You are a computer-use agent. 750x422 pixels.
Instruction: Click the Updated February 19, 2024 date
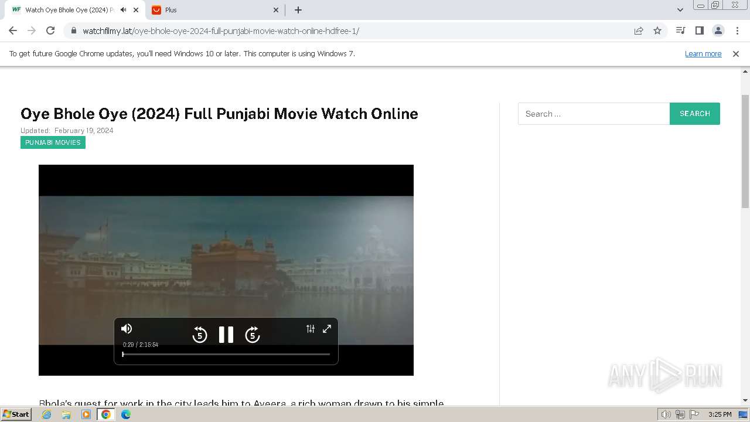click(x=67, y=131)
